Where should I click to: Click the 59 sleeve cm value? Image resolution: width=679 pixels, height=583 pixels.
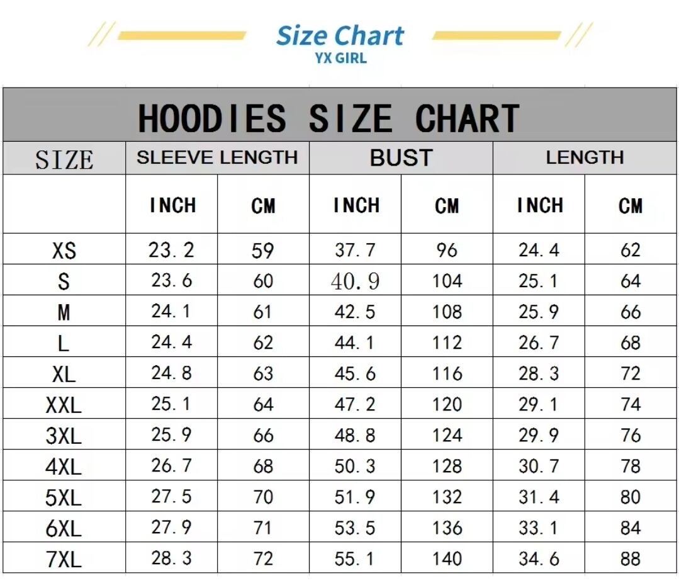[263, 250]
